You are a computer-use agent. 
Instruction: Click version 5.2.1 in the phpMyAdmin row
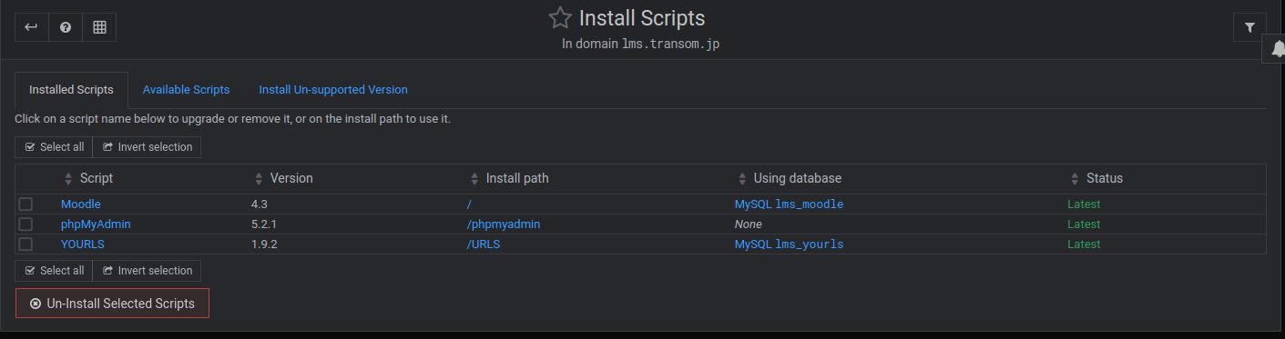[265, 224]
